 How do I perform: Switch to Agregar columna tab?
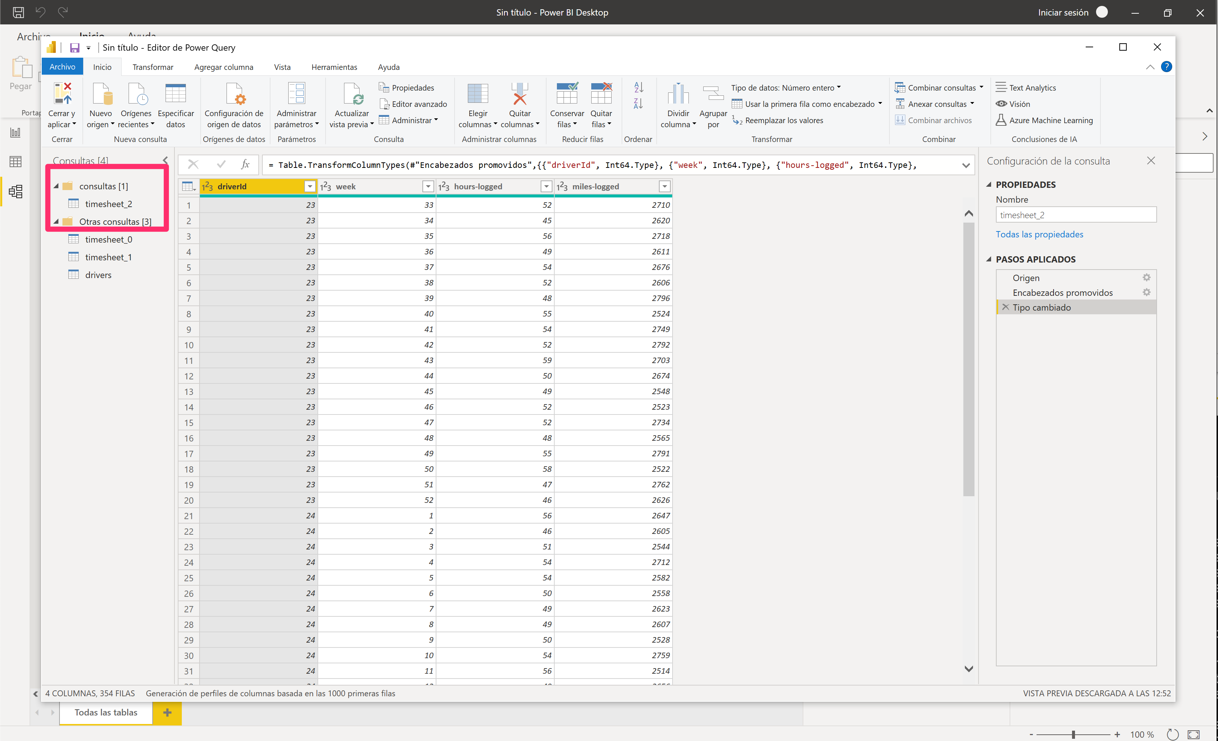[224, 67]
